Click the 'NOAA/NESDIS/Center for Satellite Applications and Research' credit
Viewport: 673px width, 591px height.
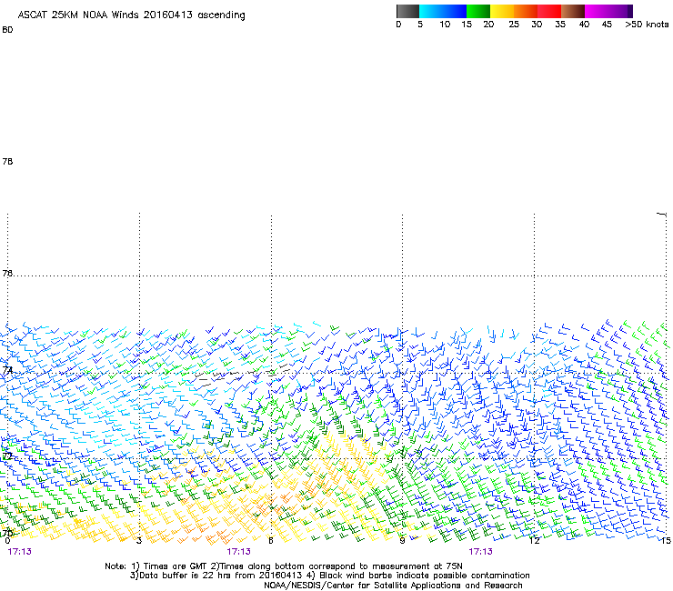click(x=393, y=586)
